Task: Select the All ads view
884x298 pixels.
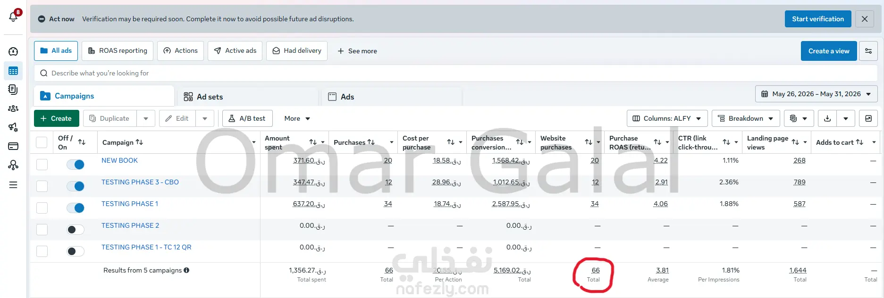Action: coord(56,51)
